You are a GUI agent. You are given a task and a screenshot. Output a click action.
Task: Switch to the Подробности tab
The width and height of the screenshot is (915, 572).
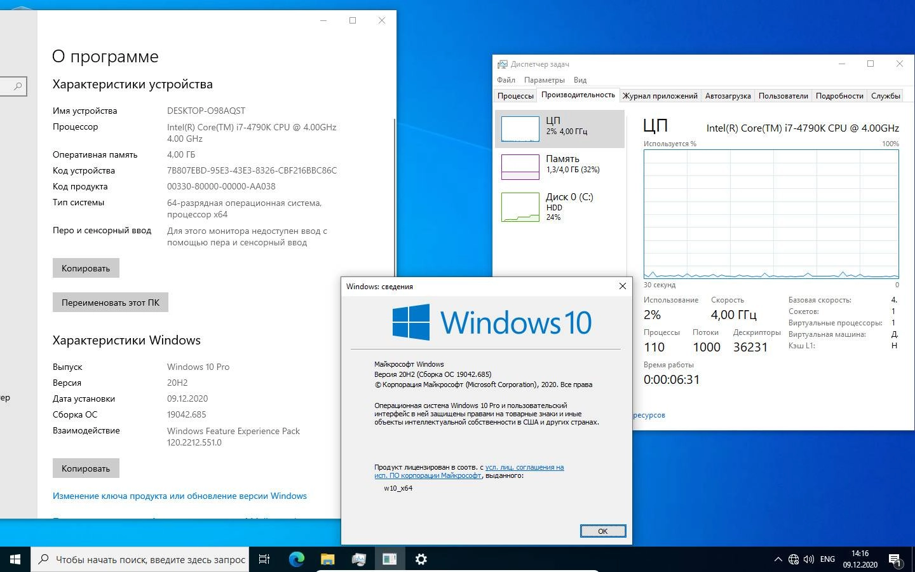pos(839,96)
